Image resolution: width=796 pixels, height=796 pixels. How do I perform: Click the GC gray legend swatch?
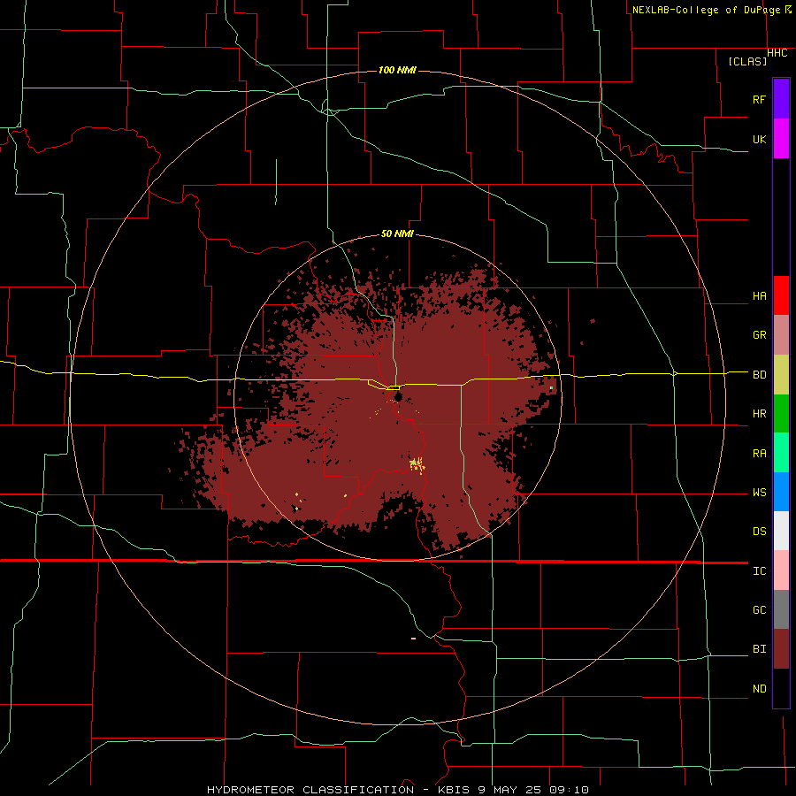(781, 609)
